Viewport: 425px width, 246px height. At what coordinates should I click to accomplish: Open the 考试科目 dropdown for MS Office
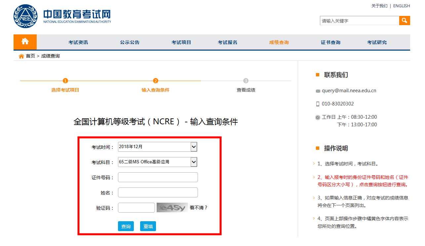[x=158, y=162]
